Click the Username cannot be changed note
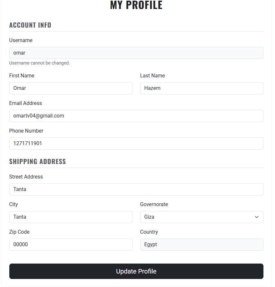 click(39, 63)
